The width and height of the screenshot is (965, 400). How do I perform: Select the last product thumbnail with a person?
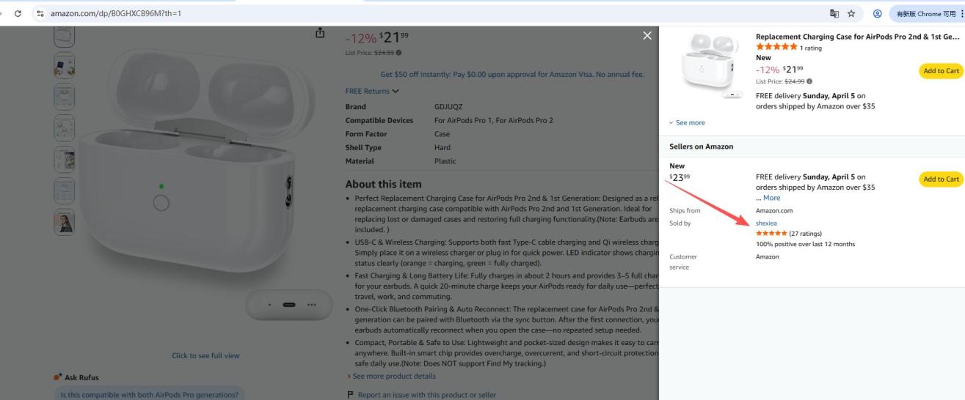tap(65, 222)
